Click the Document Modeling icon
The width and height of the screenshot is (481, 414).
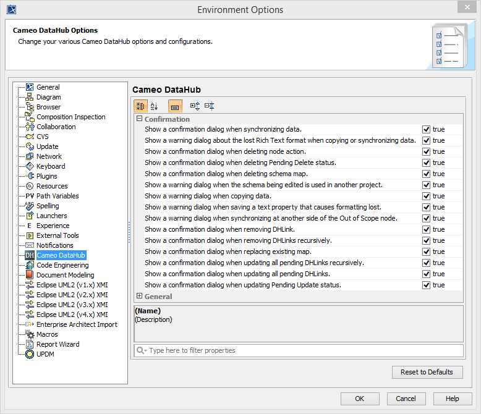(30, 275)
